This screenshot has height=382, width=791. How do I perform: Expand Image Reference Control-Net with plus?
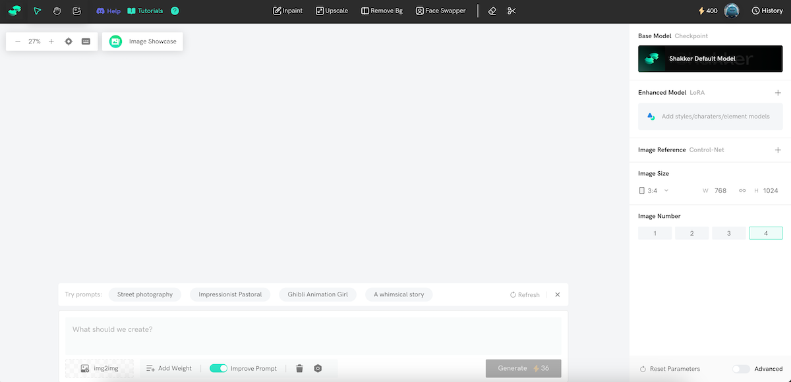[x=778, y=150]
